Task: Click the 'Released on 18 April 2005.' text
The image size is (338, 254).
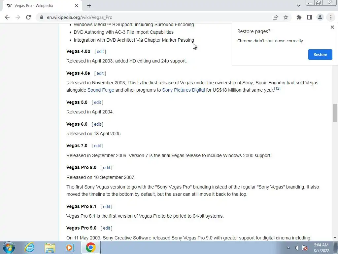Action: coord(94,134)
